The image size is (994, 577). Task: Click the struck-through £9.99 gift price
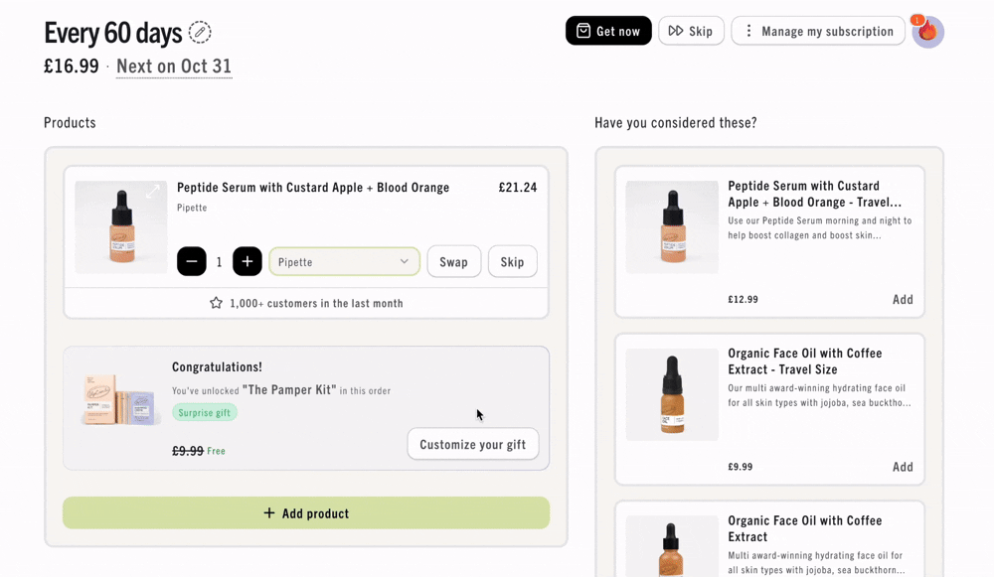click(x=188, y=451)
